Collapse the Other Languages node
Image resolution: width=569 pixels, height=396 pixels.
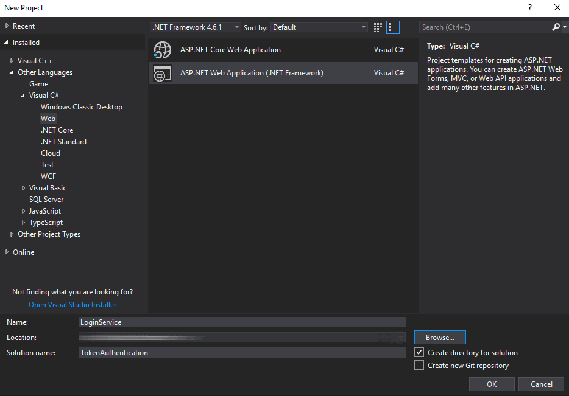pyautogui.click(x=11, y=72)
